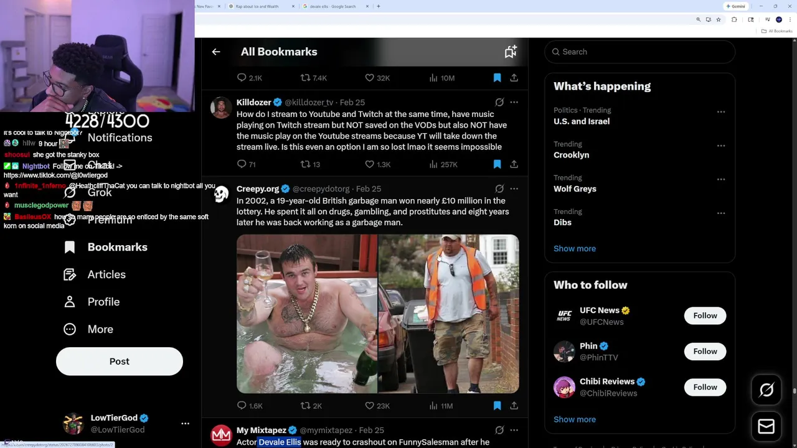Open the floating Grok button
797x448 pixels.
(x=766, y=390)
